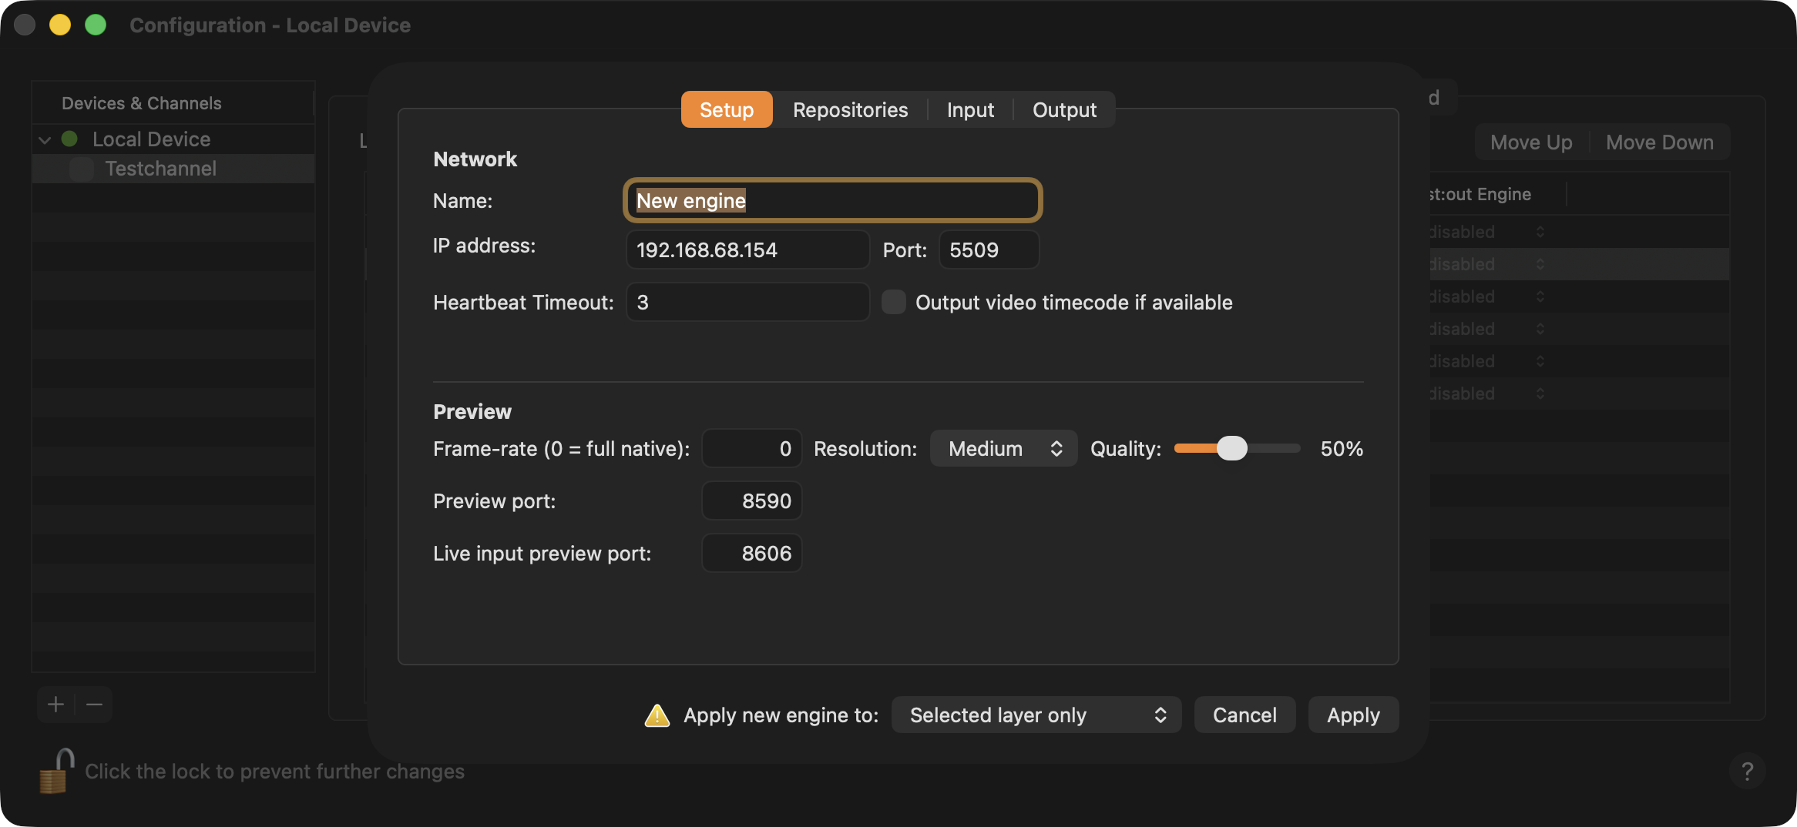This screenshot has height=827, width=1797.
Task: Apply the new engine settings
Action: click(1353, 715)
